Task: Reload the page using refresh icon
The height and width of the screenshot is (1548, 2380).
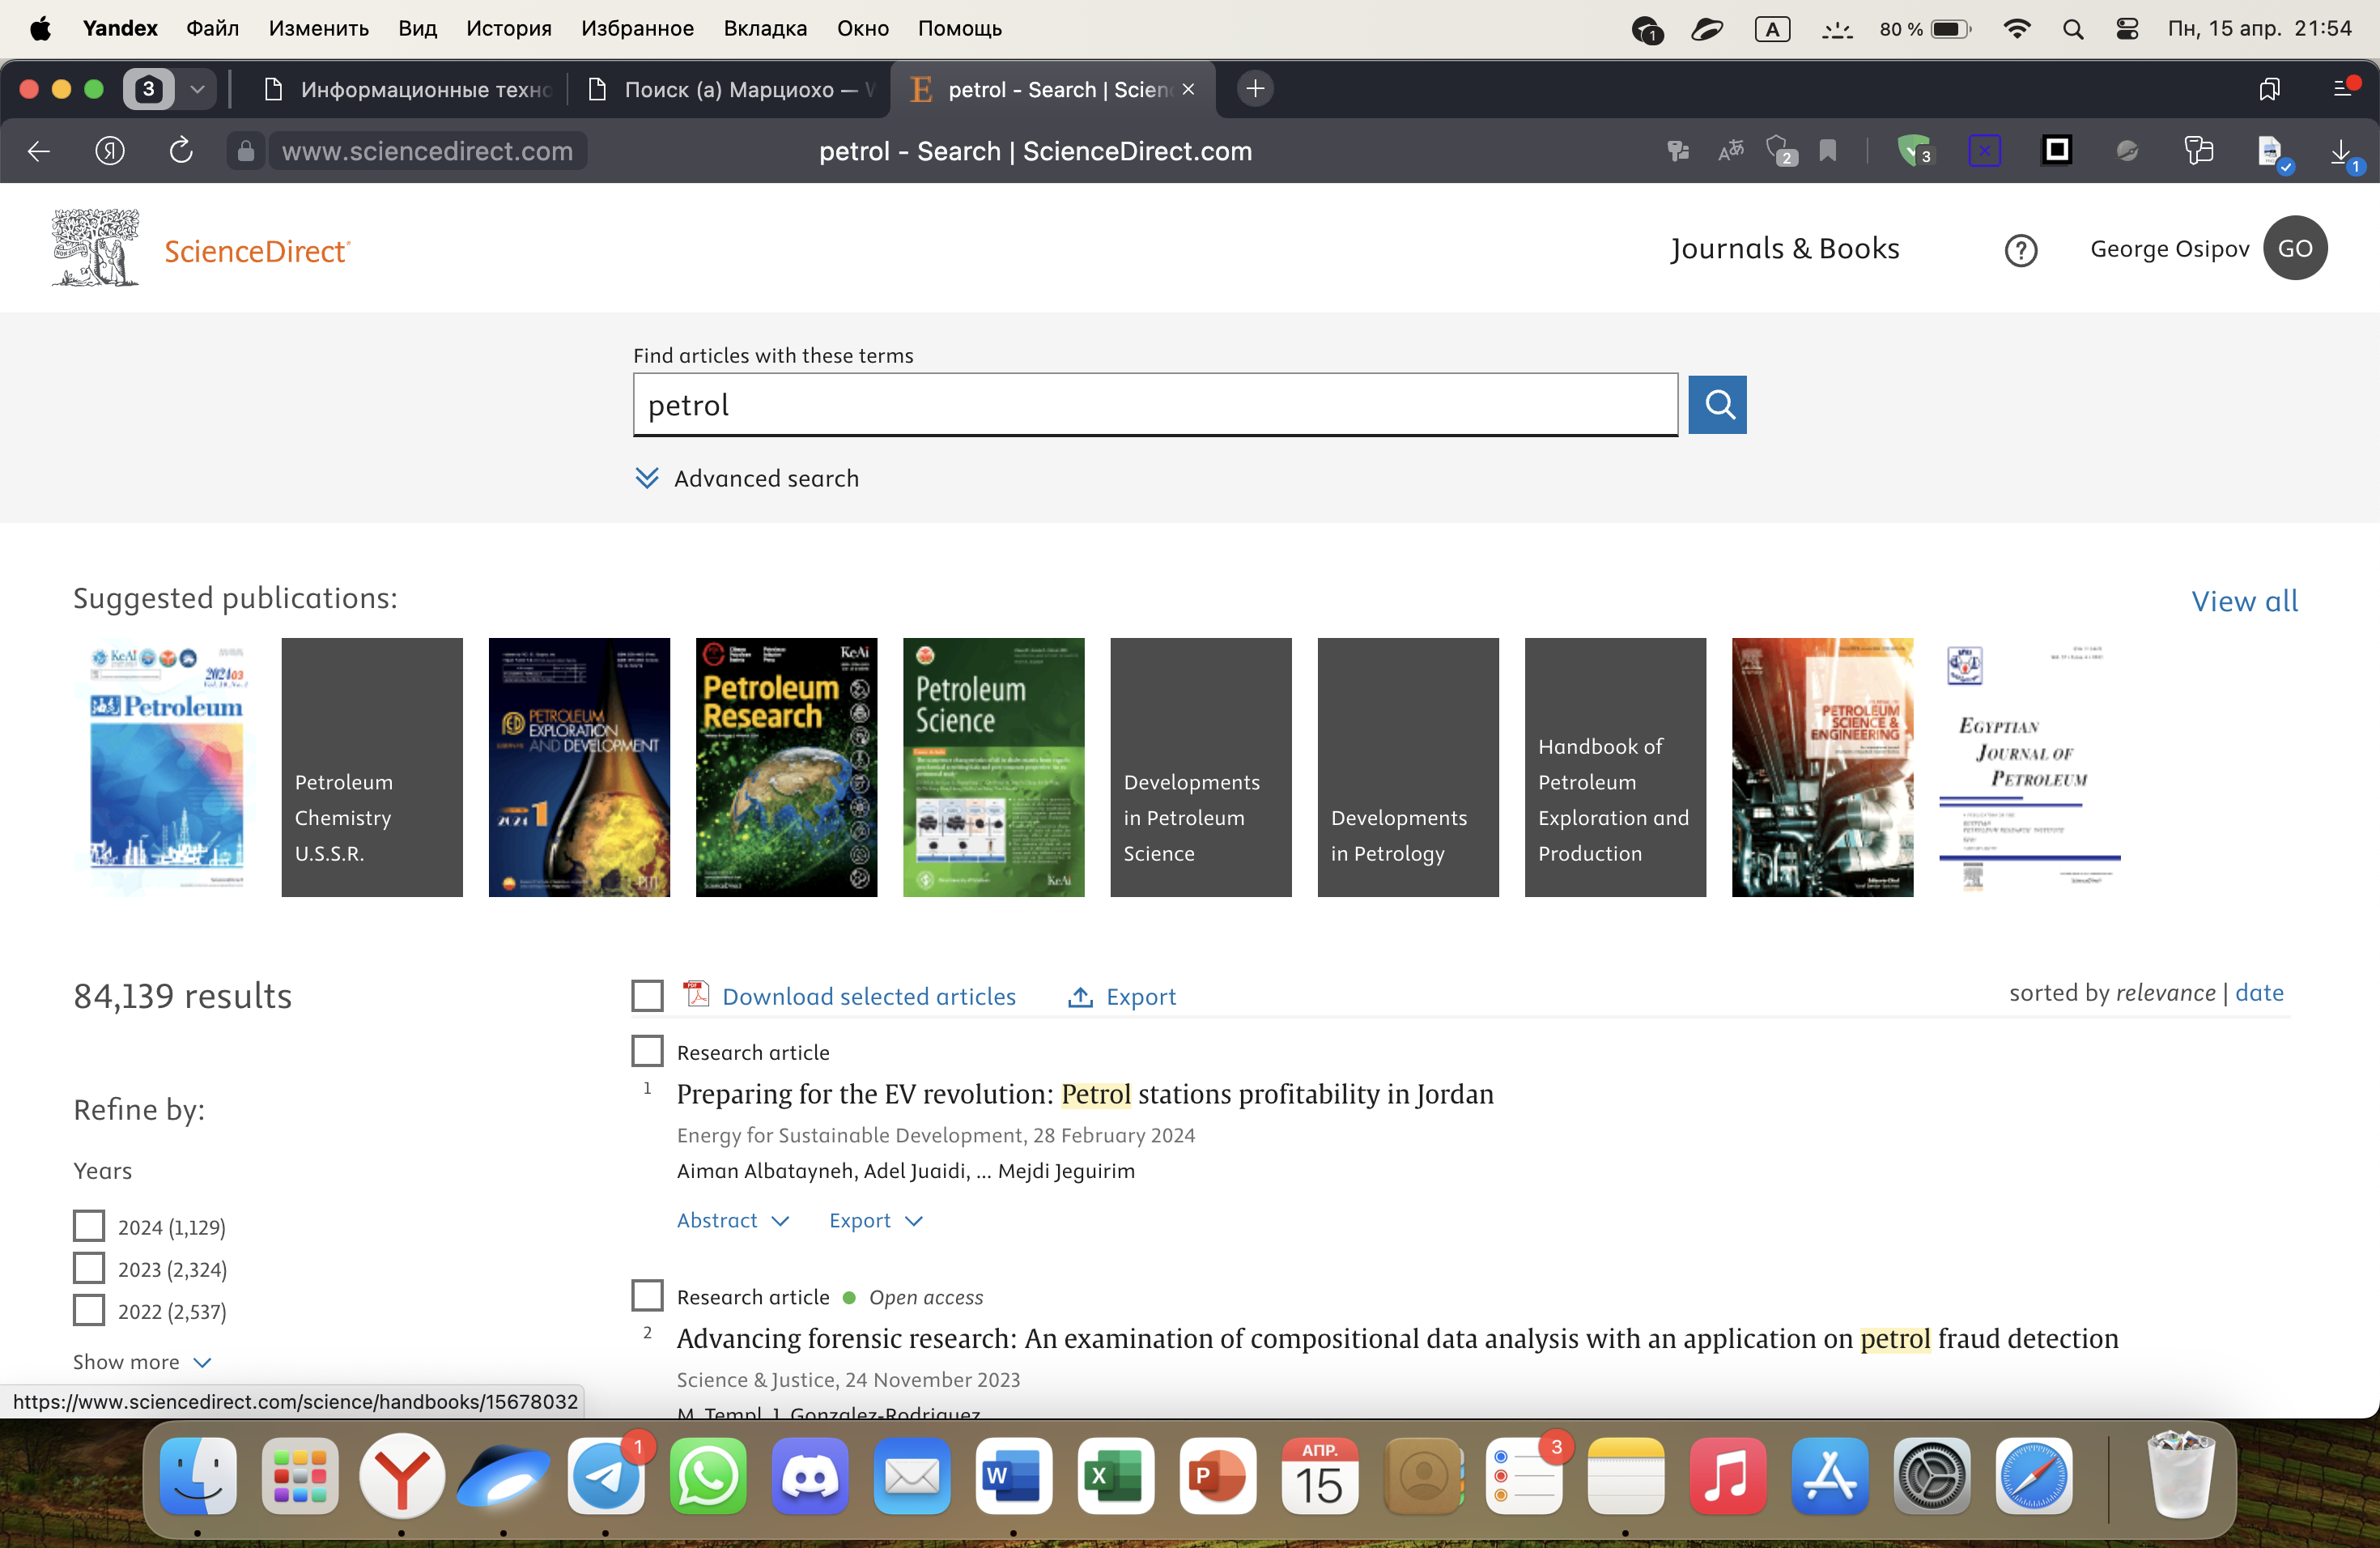Action: [x=180, y=151]
